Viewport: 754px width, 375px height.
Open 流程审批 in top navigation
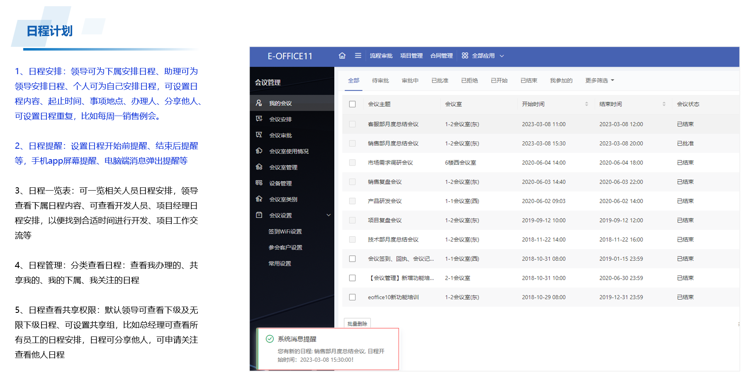coord(381,56)
